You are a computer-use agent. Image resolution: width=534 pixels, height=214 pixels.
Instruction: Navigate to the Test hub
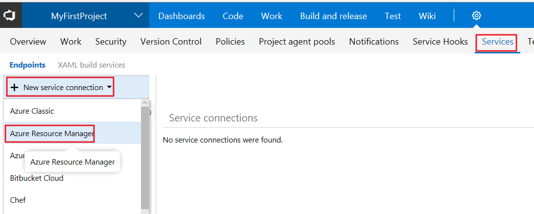(x=393, y=16)
